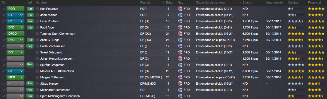Screen dimensions: 327x99
Task: Open Tummas Dam Clementsen player profile
Action: click(58, 34)
